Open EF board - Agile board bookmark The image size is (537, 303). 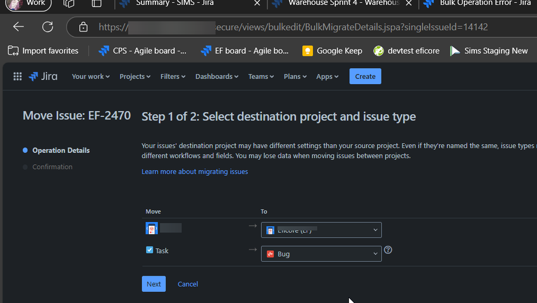(245, 51)
